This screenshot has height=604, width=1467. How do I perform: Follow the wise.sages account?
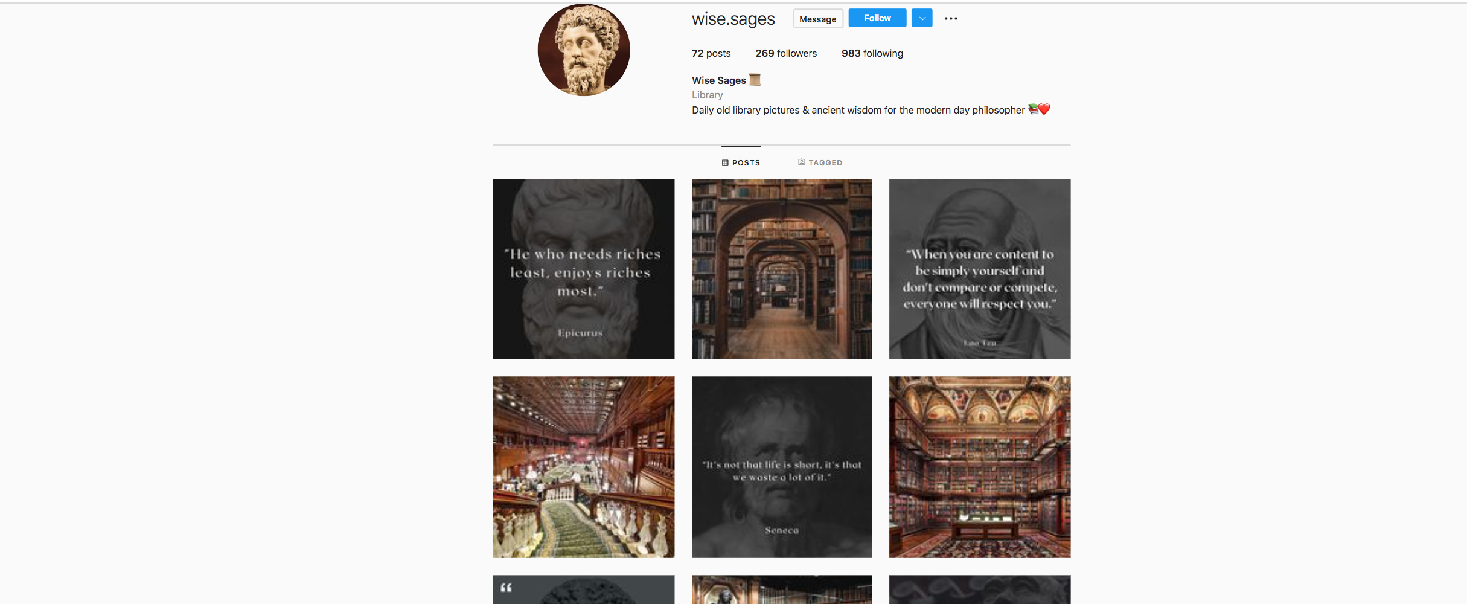877,19
